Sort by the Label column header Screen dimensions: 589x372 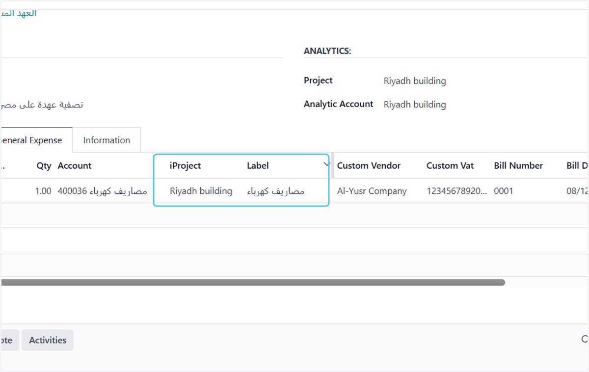click(258, 165)
